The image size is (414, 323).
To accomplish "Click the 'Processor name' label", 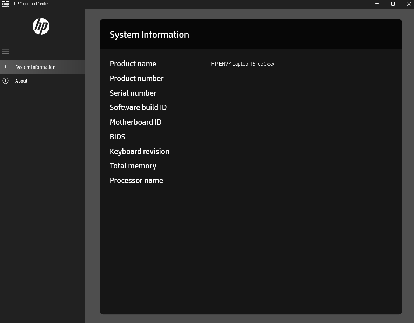I will pos(136,181).
